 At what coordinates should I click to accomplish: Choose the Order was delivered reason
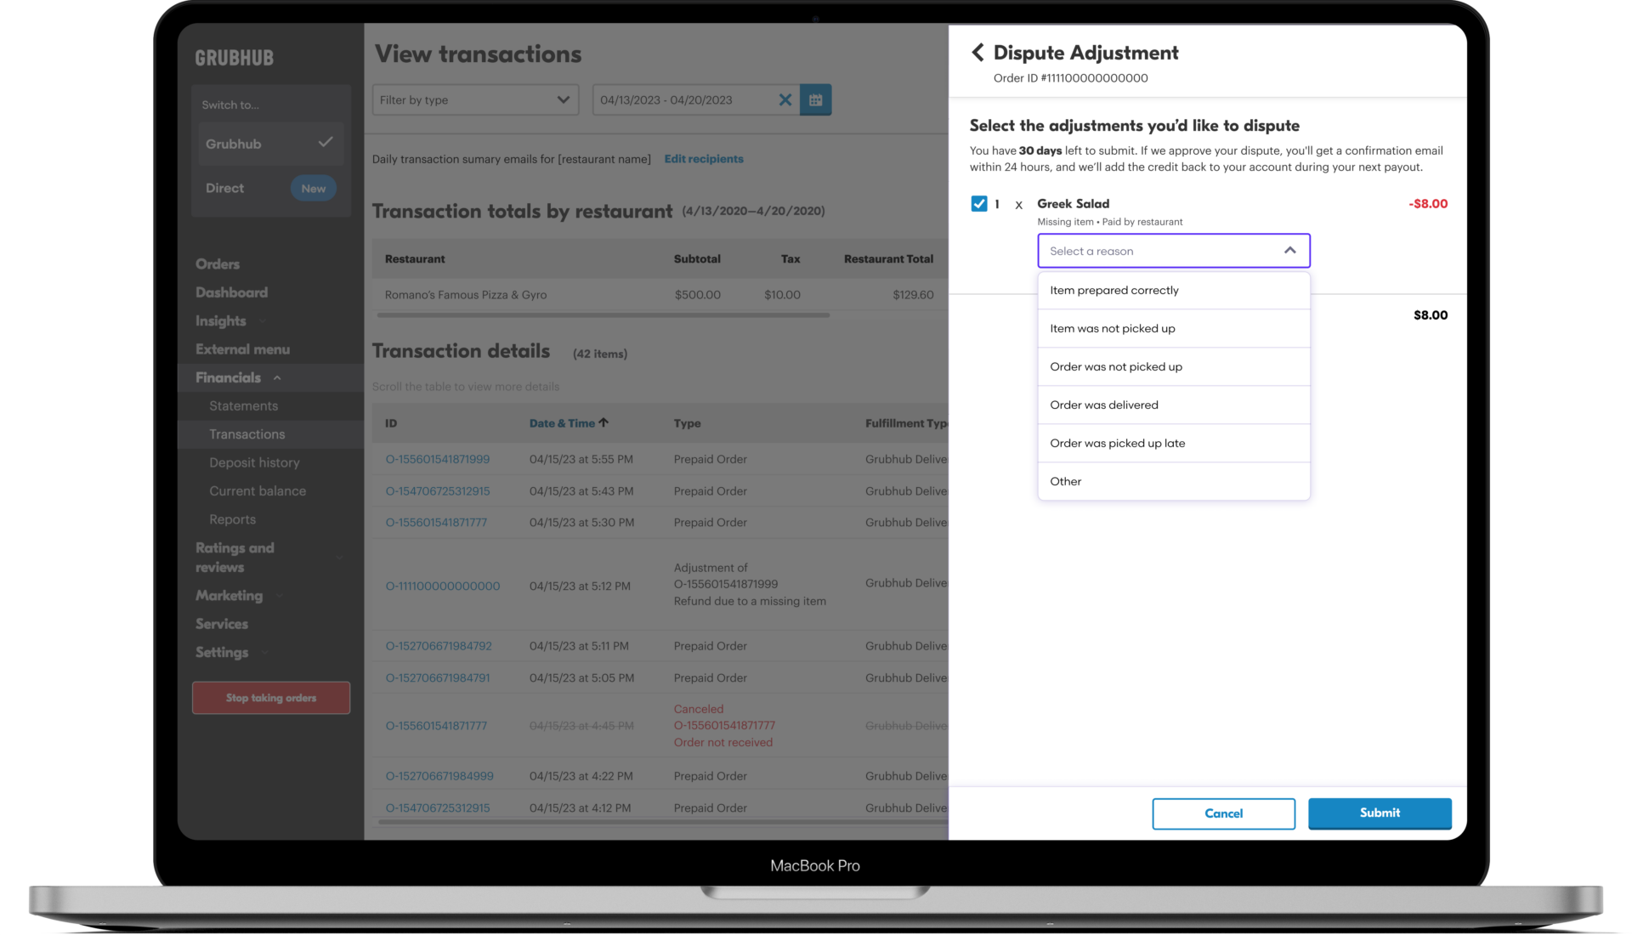(1103, 405)
